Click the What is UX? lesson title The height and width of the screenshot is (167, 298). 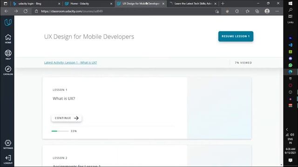pyautogui.click(x=64, y=98)
